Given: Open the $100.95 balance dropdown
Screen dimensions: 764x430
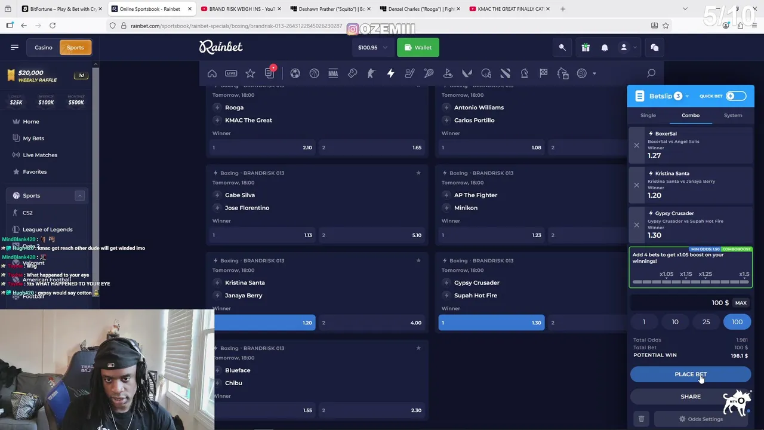Looking at the screenshot, I should click(372, 47).
